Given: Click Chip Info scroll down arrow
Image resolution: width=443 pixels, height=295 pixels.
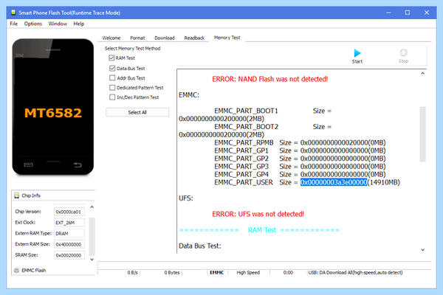Looking at the screenshot, I should click(x=92, y=259).
